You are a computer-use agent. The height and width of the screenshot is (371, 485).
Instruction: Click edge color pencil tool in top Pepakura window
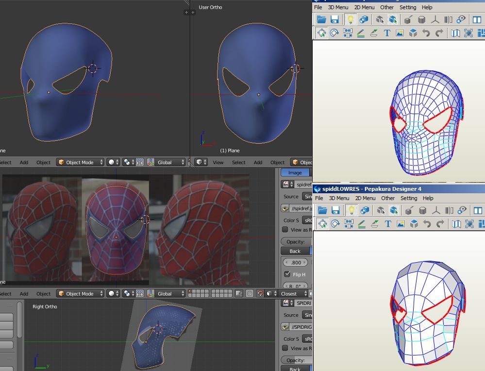coord(361,33)
